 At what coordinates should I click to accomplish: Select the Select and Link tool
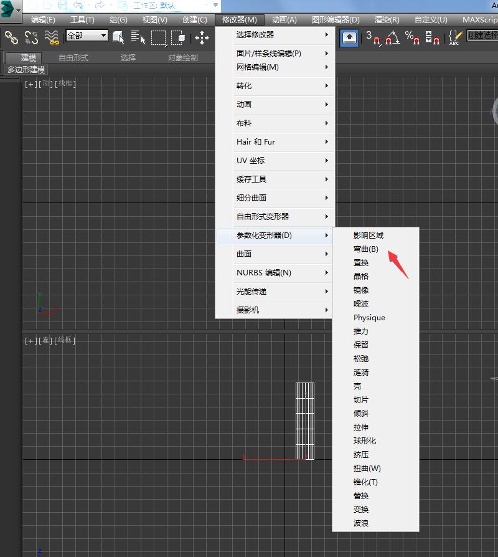[x=11, y=37]
